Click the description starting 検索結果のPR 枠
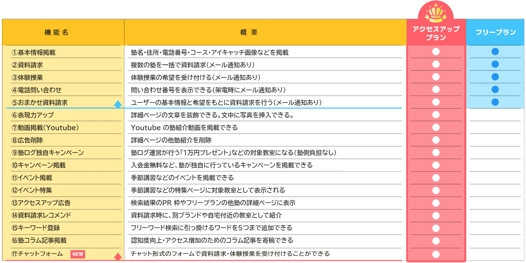This screenshot has height=263, width=526. coord(213,203)
